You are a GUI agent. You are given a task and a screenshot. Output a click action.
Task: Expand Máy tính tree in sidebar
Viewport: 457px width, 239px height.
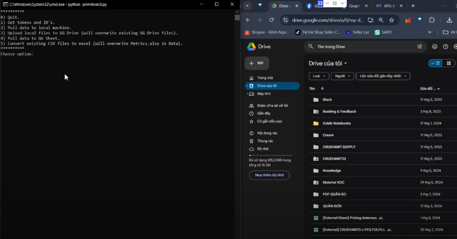247,94
